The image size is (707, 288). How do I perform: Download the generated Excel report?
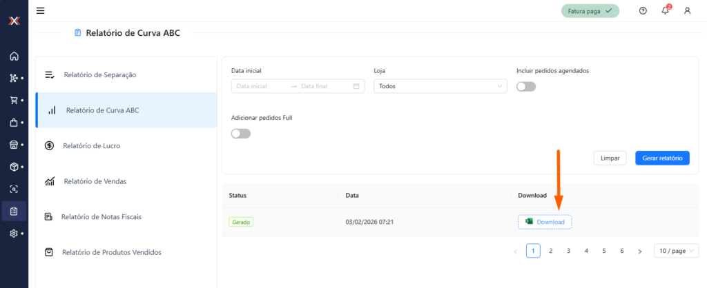[x=545, y=222]
